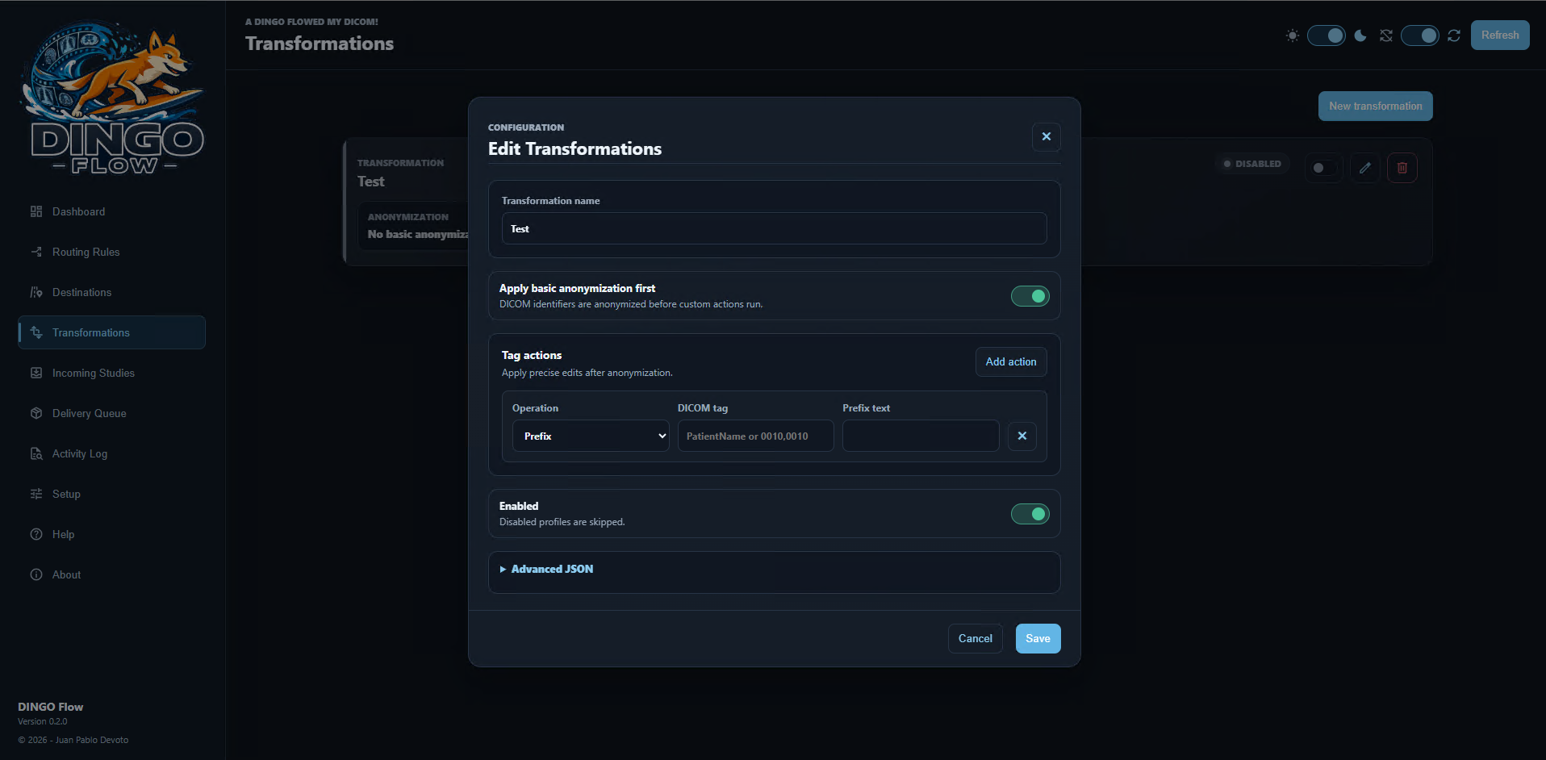The image size is (1546, 760).
Task: Open Delivery Queue
Action: [x=112, y=413]
